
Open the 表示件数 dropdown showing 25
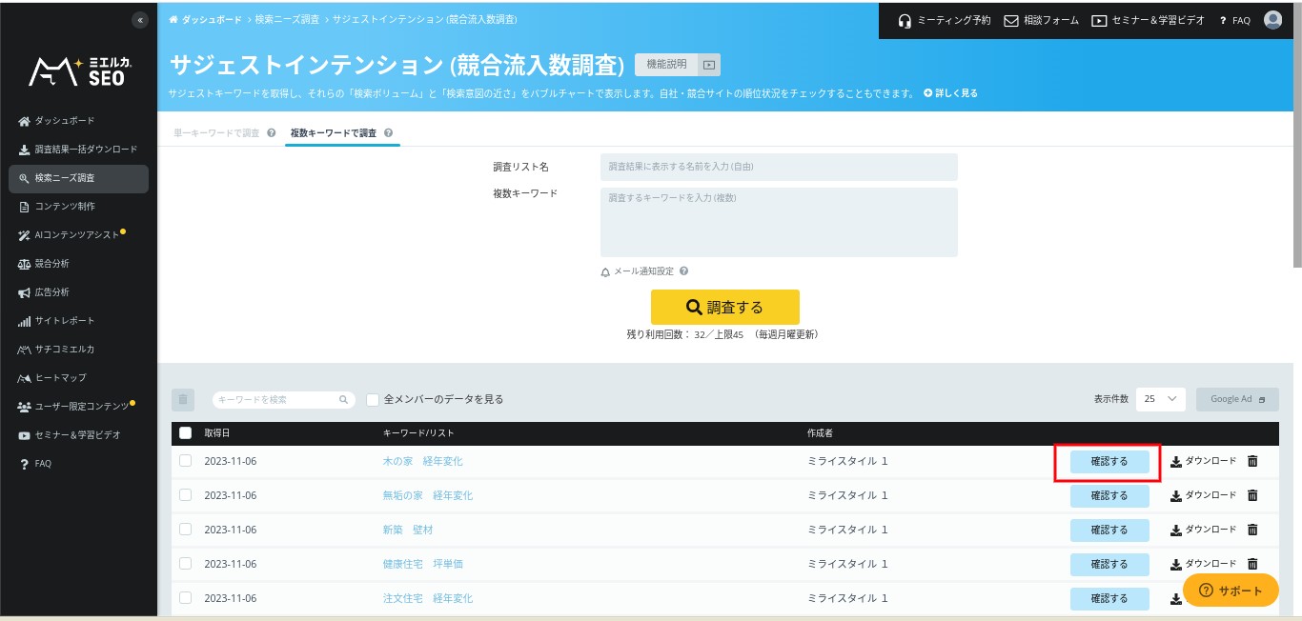[x=1160, y=399]
